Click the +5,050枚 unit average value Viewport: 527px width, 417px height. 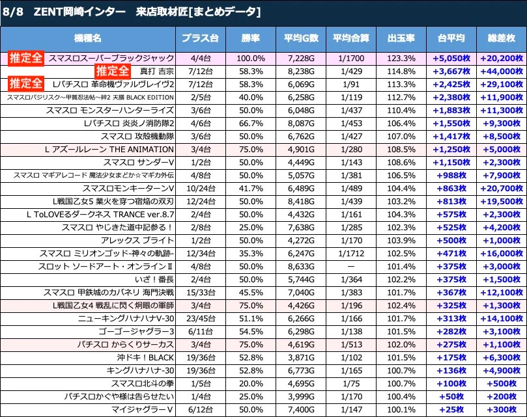451,59
